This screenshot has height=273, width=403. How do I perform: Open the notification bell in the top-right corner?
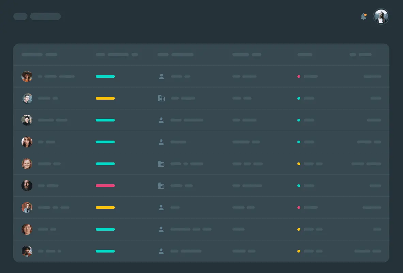[363, 16]
